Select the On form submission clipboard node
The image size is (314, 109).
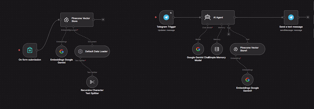click(x=30, y=50)
